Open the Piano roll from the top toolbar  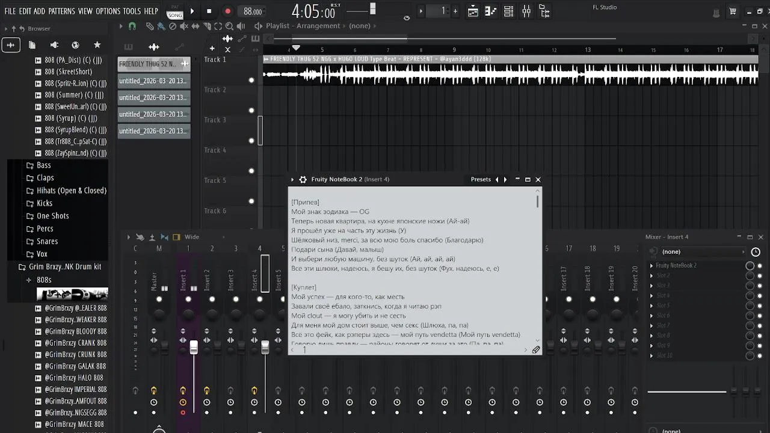click(491, 11)
